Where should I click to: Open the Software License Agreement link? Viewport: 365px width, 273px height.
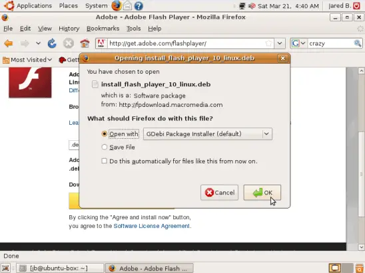[x=152, y=226]
